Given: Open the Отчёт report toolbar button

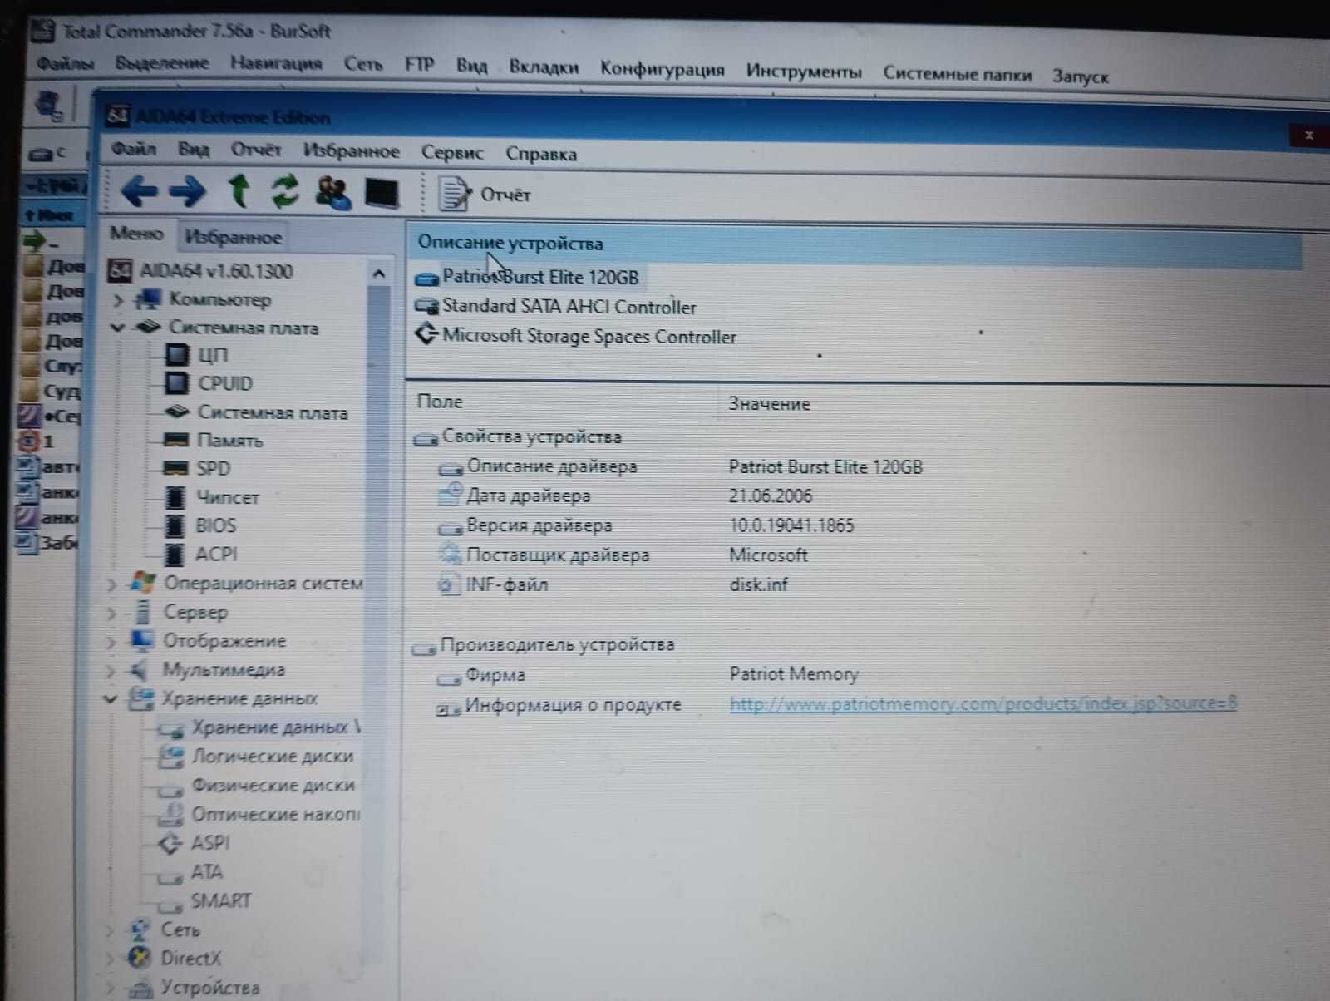Looking at the screenshot, I should pos(485,195).
